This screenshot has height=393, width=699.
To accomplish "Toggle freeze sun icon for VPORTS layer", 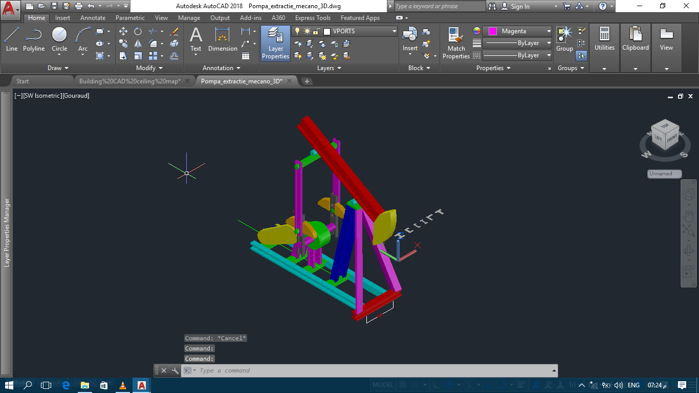I will [x=307, y=31].
